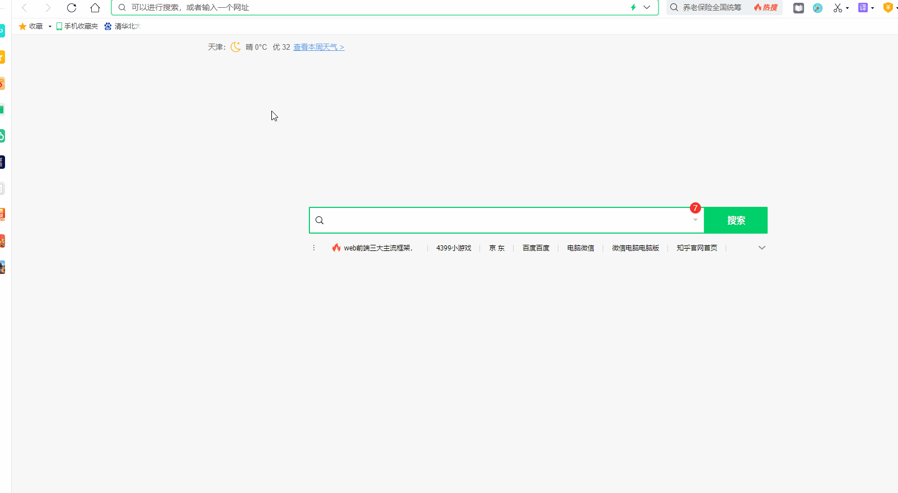Go back to the previous page
The image size is (898, 493).
point(25,8)
